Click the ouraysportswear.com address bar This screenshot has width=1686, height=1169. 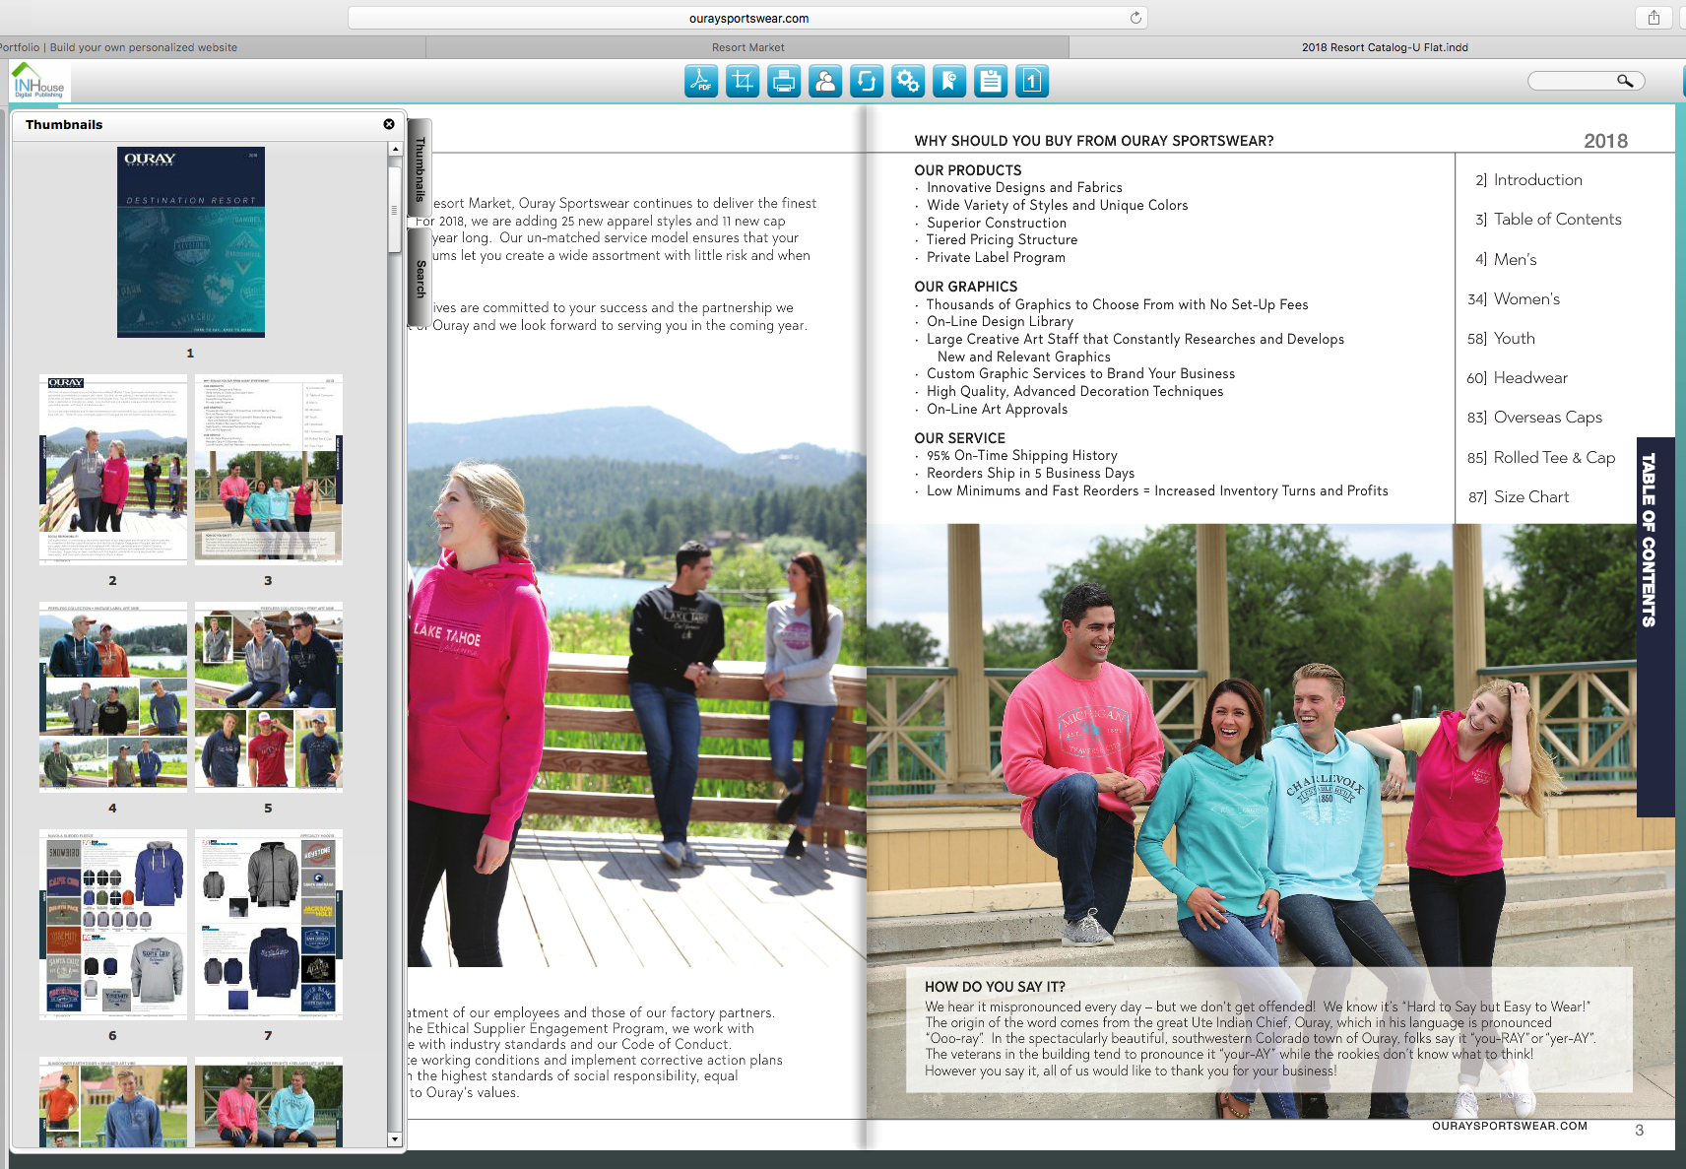(748, 18)
